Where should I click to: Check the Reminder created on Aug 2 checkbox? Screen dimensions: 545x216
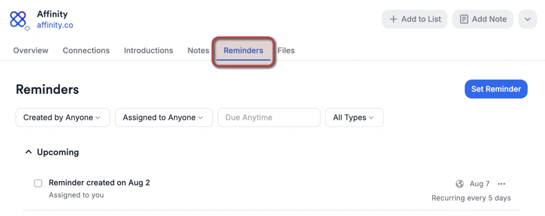[x=38, y=183]
